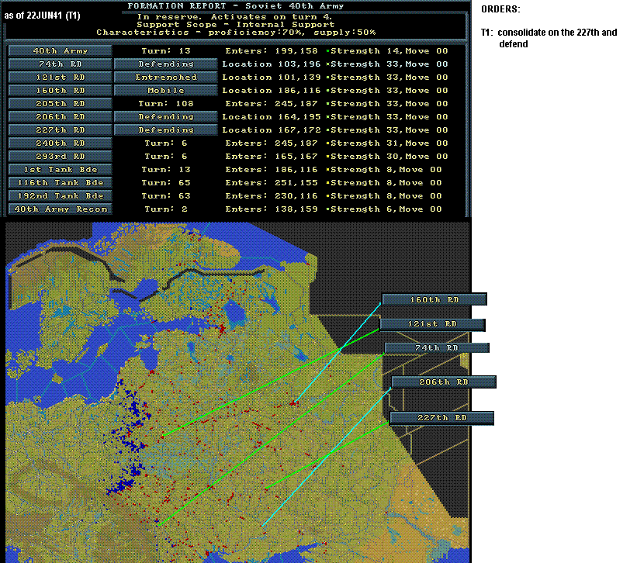Click the Defending status of 227th RD

point(166,130)
